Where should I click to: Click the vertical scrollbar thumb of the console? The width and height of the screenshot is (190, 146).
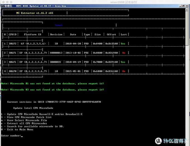point(187,28)
